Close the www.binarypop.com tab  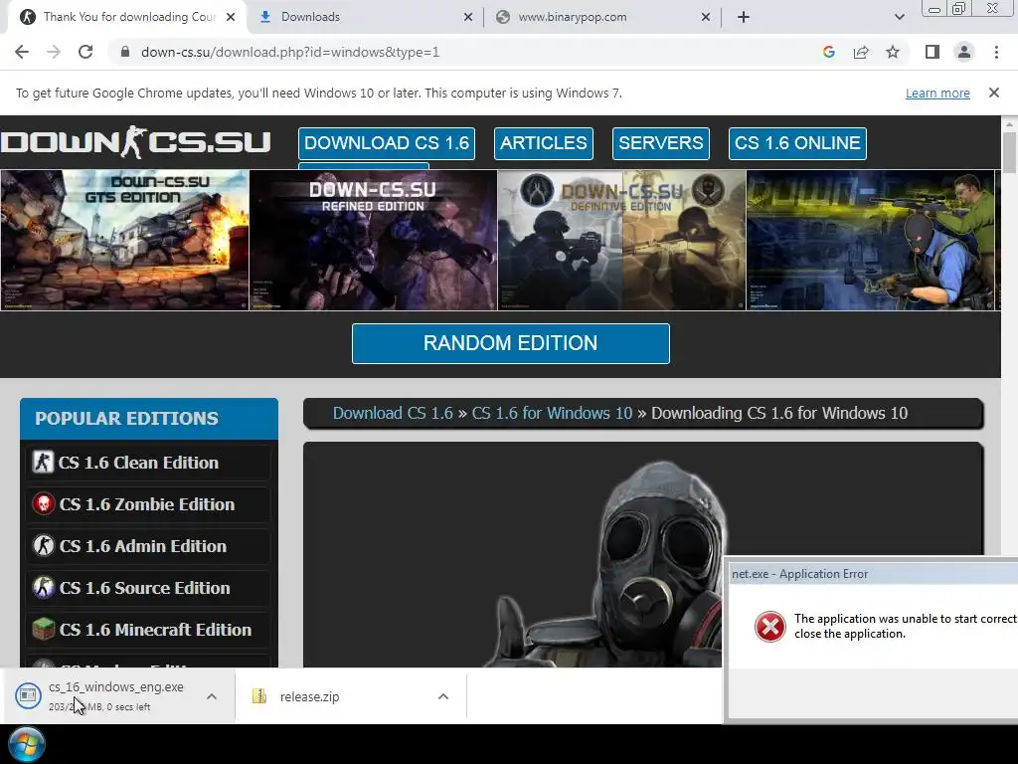tap(706, 17)
